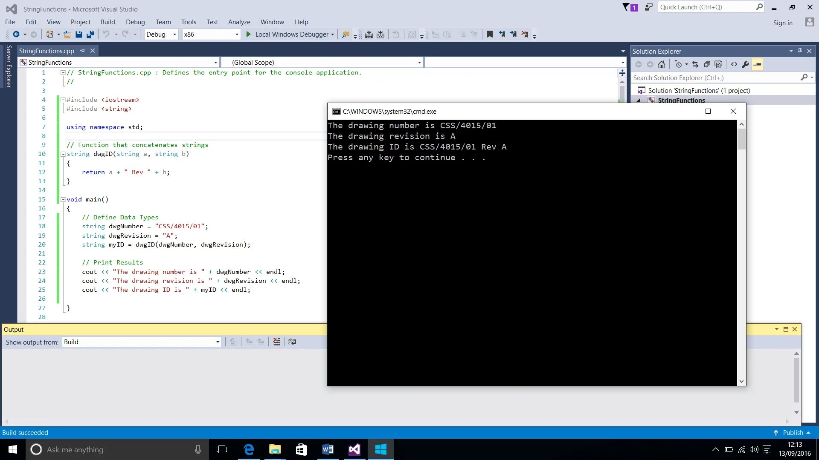Screen dimensions: 819x460
Task: Click the Properties wrench icon
Action: (745, 64)
